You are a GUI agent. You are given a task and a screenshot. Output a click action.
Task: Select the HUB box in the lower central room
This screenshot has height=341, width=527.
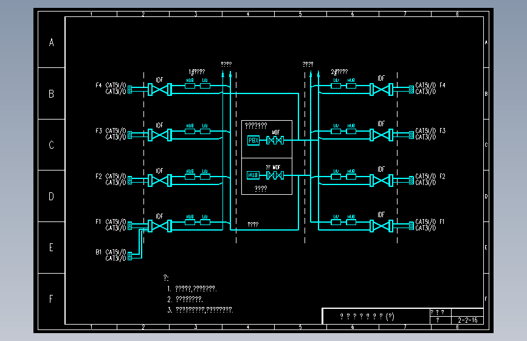253,175
